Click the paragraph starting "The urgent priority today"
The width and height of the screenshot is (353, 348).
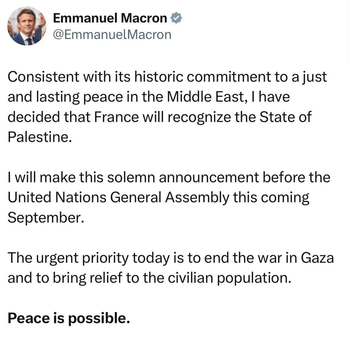[x=171, y=268]
